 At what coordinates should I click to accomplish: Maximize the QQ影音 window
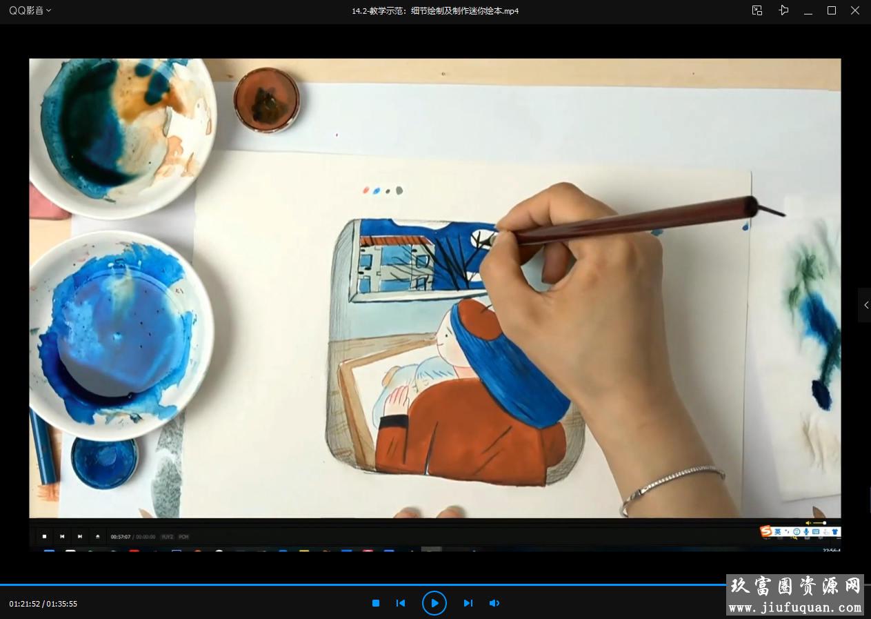(x=832, y=10)
